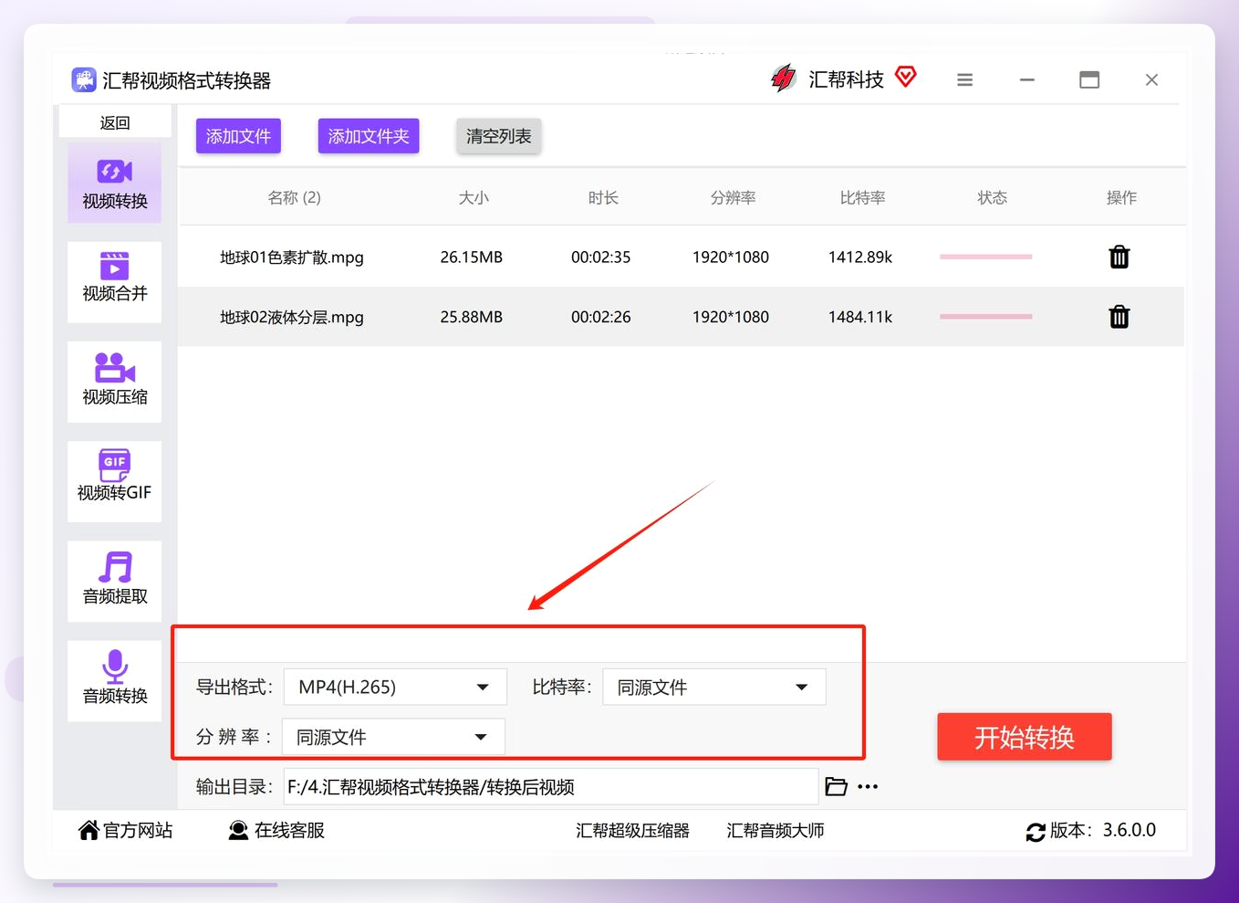The image size is (1239, 903).
Task: Click the app logo beside 汇帮视频格式转换器
Action: (x=84, y=79)
